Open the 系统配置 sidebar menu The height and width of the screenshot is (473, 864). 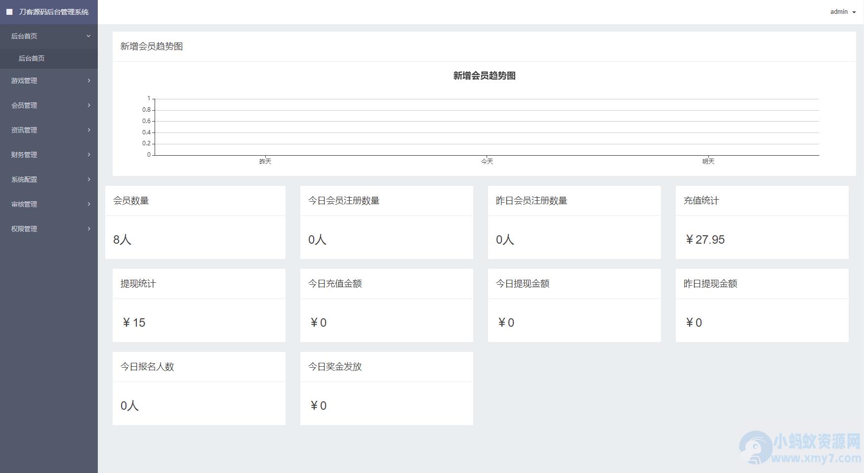(49, 179)
